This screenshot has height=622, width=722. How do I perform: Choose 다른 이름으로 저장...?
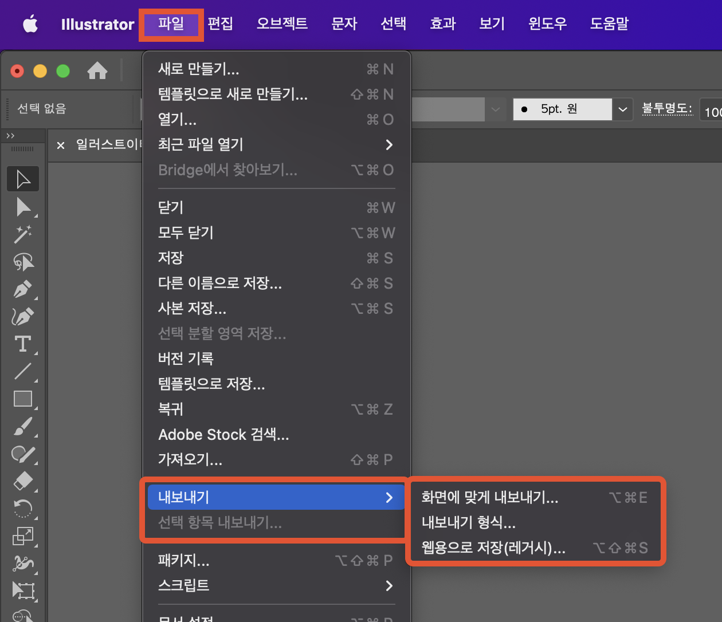click(x=276, y=283)
